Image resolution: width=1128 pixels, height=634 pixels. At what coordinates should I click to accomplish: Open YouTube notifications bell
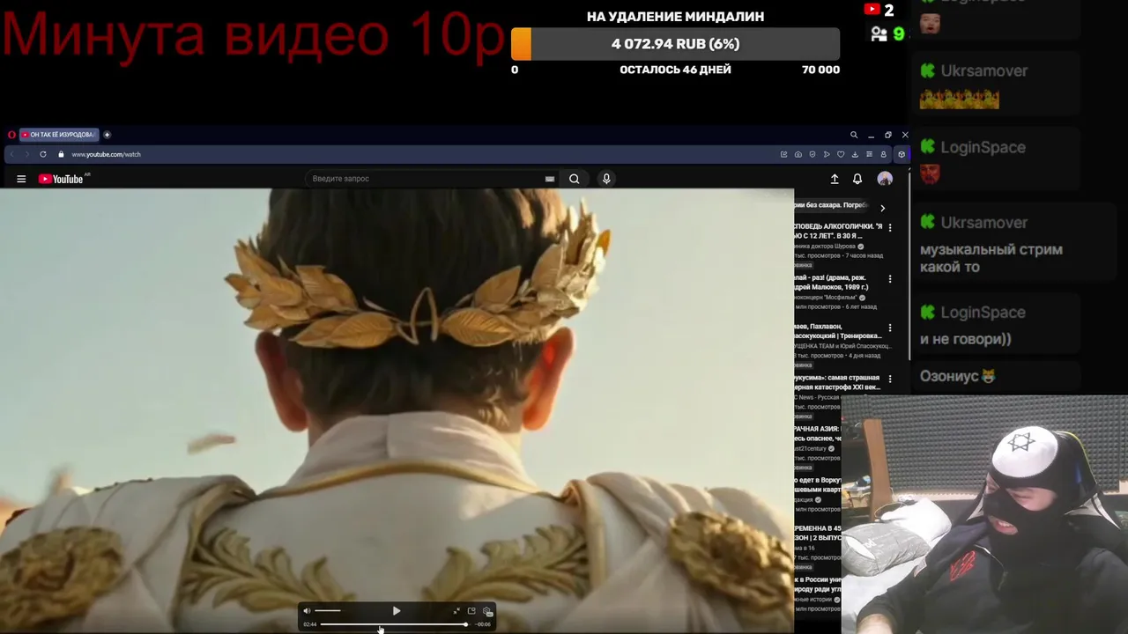click(x=857, y=179)
